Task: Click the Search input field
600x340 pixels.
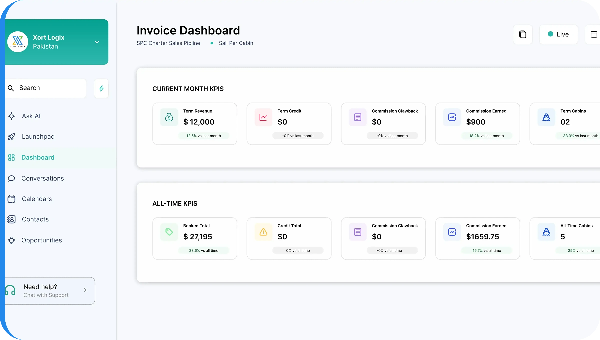Action: (x=45, y=88)
